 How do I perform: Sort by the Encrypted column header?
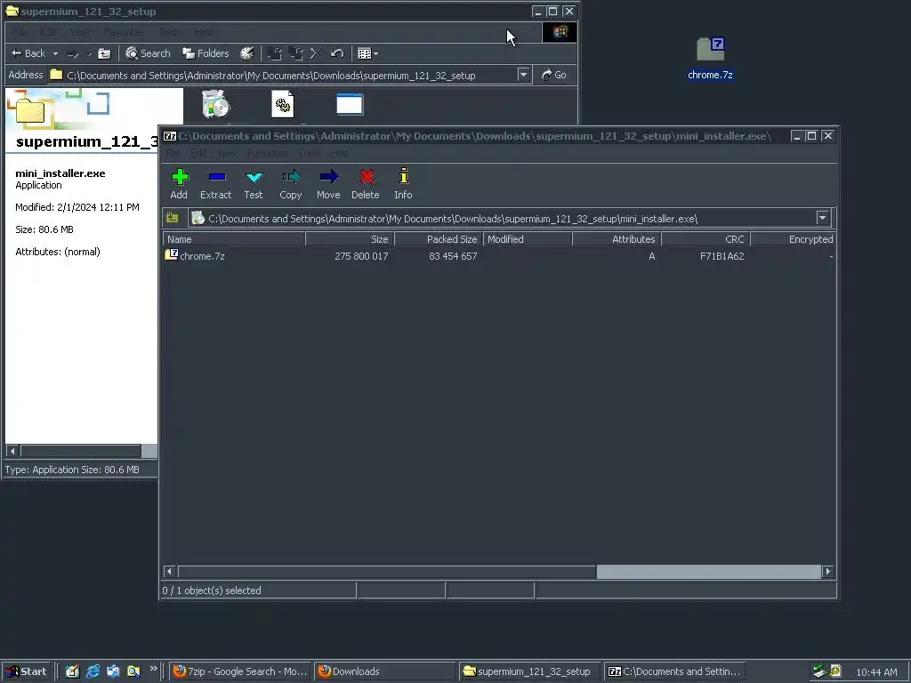point(793,238)
